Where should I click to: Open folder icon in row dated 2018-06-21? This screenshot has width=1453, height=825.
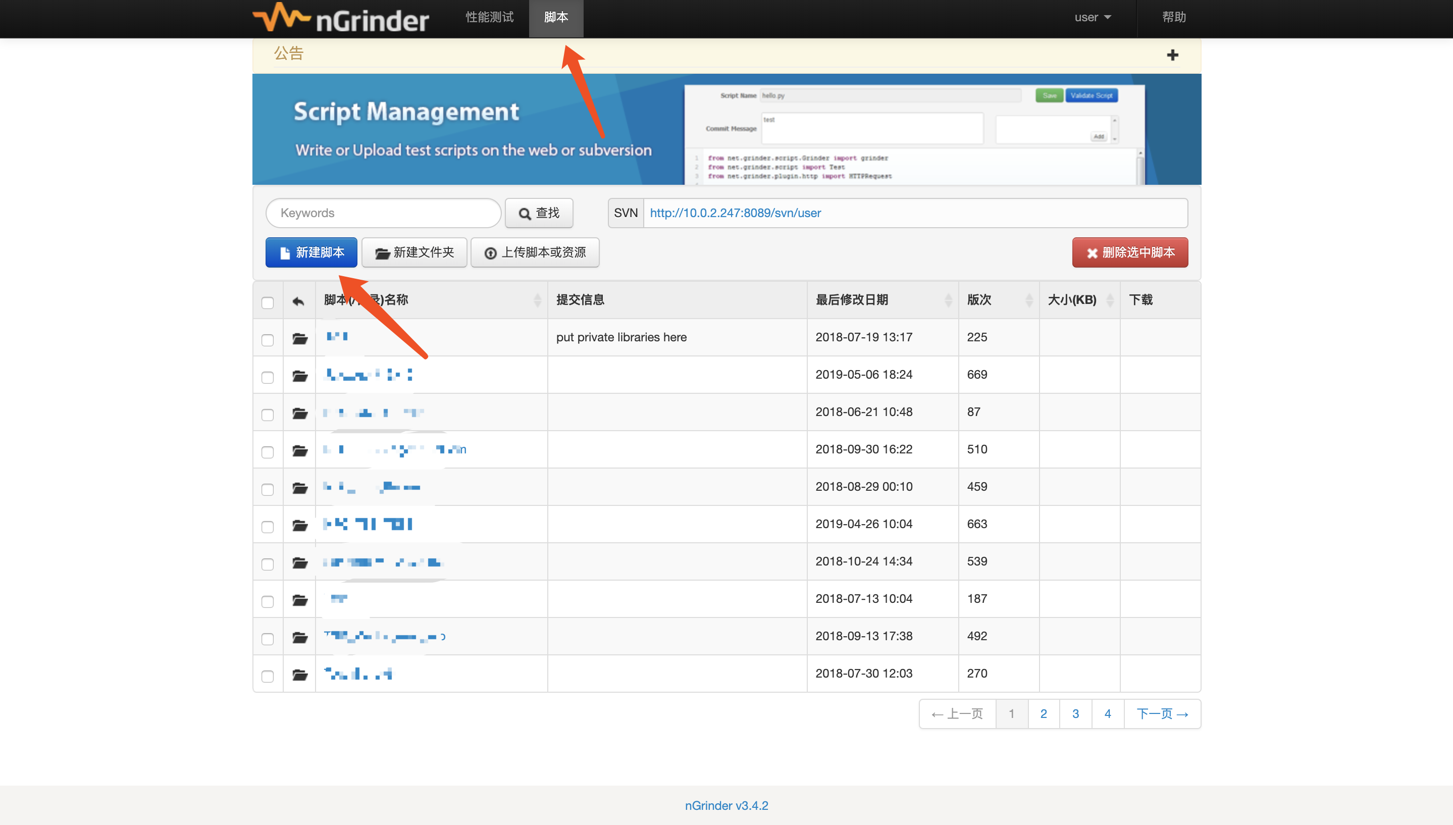[300, 413]
